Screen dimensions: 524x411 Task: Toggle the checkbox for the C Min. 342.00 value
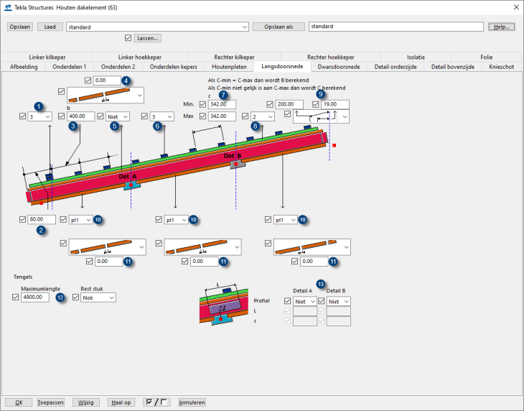[202, 104]
